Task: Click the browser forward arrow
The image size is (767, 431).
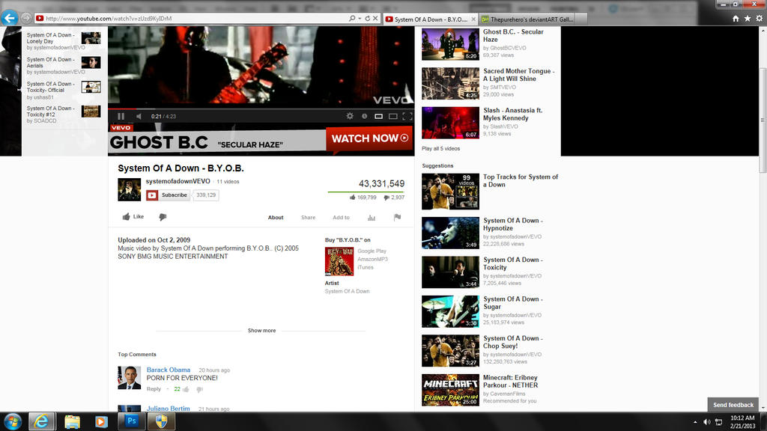Action: pos(26,18)
